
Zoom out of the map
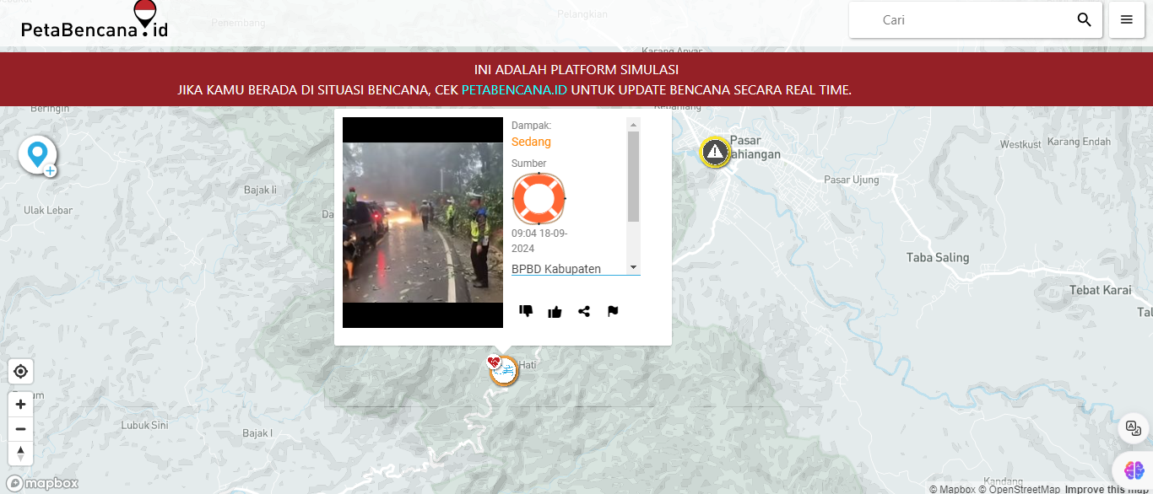[21, 428]
